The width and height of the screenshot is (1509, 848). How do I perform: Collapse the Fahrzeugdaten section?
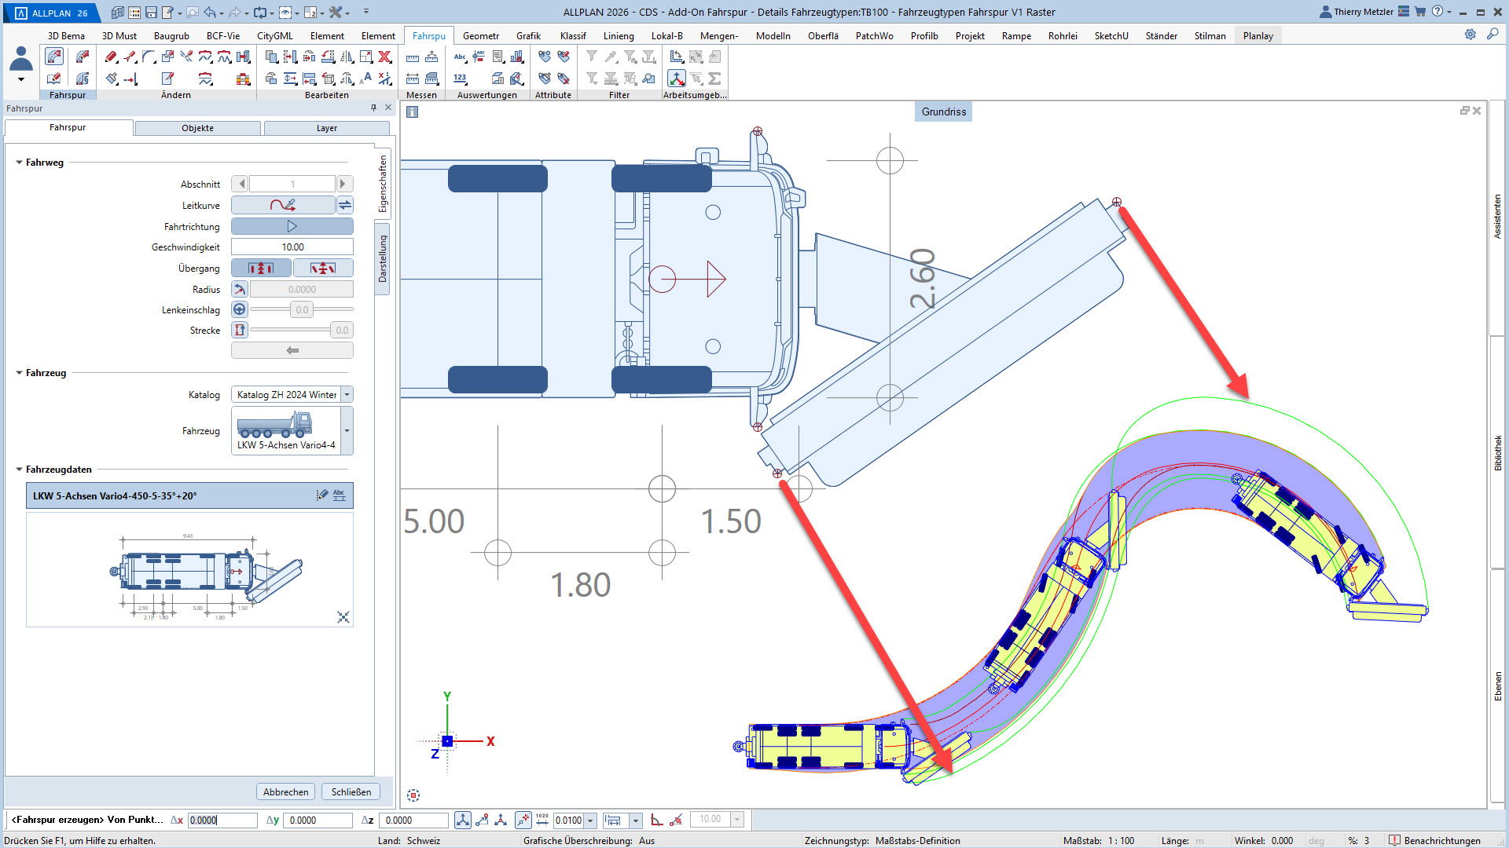(x=20, y=470)
